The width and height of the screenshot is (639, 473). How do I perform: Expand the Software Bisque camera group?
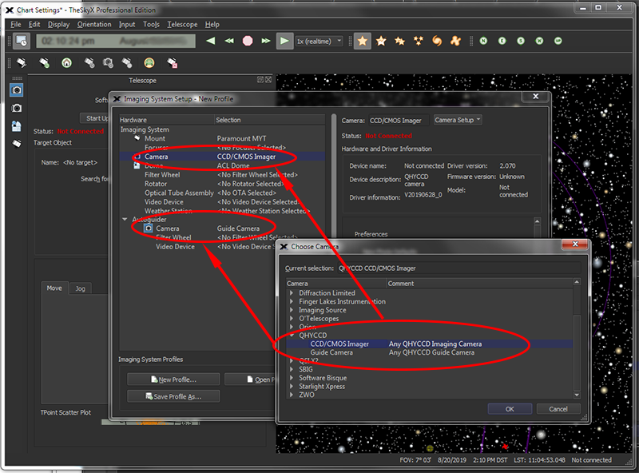(x=292, y=378)
